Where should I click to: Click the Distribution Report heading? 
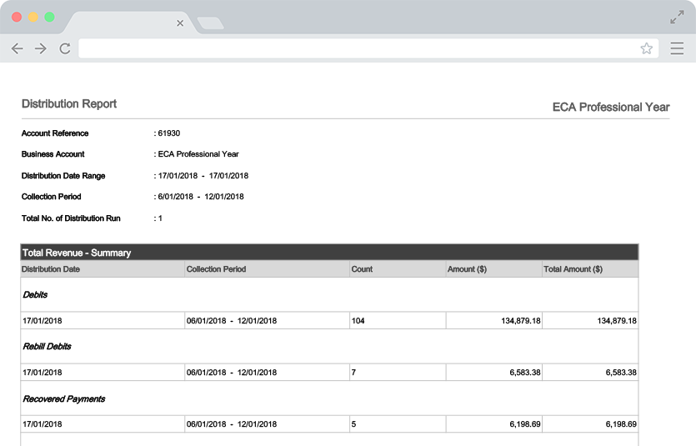coord(69,104)
